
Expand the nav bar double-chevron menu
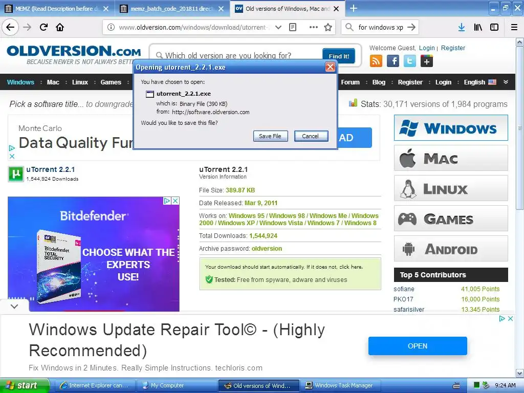click(x=506, y=82)
